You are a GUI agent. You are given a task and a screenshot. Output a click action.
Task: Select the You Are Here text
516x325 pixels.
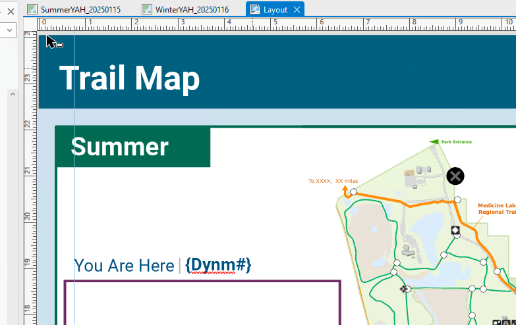click(124, 266)
